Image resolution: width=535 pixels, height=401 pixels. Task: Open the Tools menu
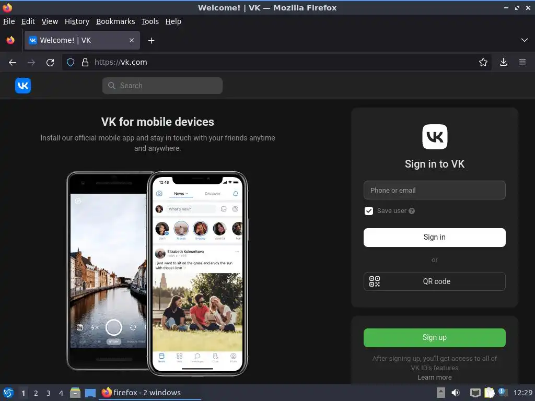(x=150, y=21)
